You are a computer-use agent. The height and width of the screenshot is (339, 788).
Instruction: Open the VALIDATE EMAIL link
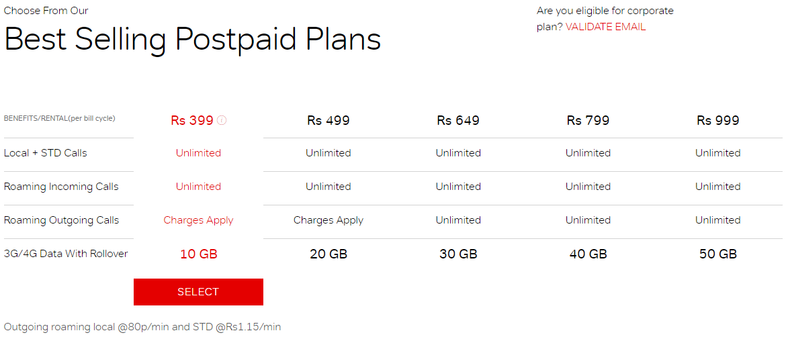pyautogui.click(x=605, y=27)
